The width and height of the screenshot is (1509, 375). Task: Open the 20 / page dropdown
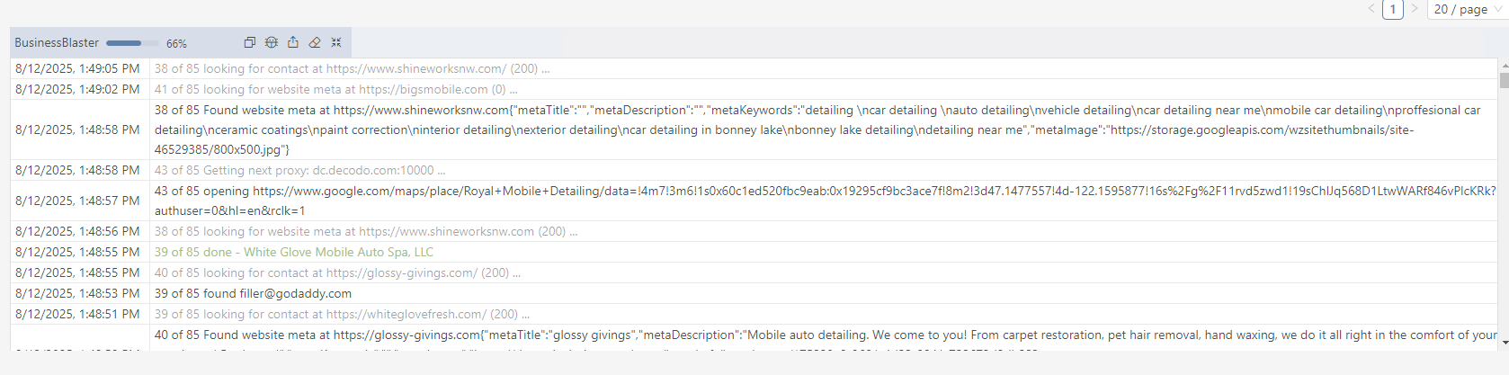pyautogui.click(x=1468, y=9)
